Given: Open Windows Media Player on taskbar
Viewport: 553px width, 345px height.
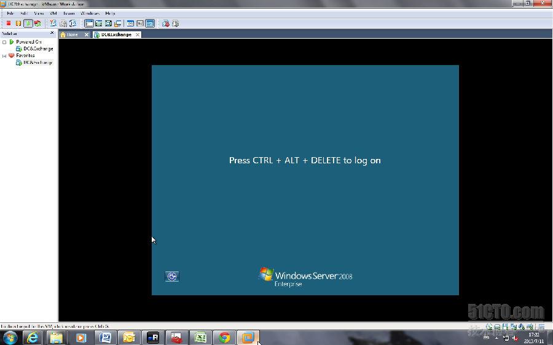Looking at the screenshot, I should tap(80, 338).
